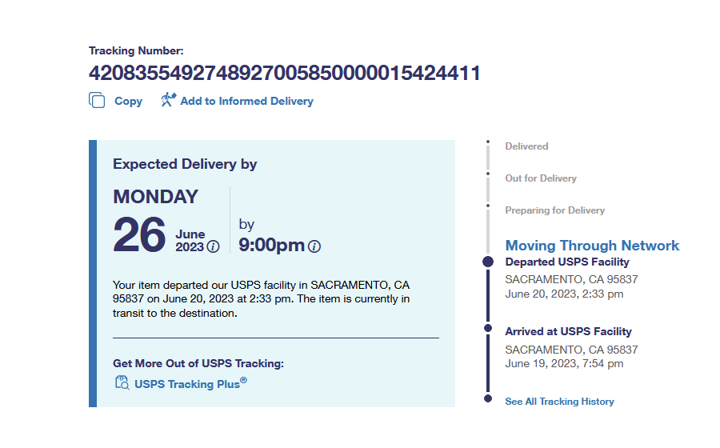Open the USPS Tracking Plus link
The image size is (720, 448).
(190, 384)
